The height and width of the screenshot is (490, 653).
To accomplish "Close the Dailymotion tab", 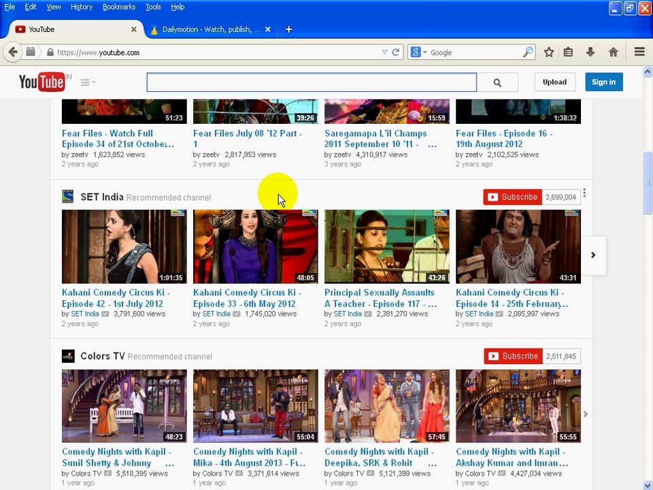I will coord(268,29).
